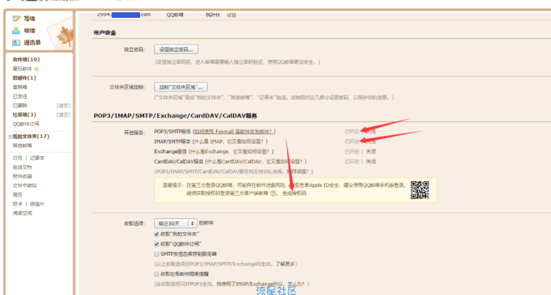The width and height of the screenshot is (551, 295).
Task: Open 其他邮箱 in sidebar
Action: [22, 145]
